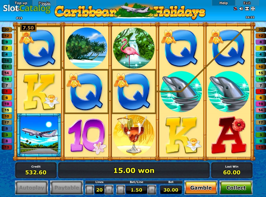Screen dimensions: 266x197
Task: Click the red A symbol
Action: [x=229, y=135]
